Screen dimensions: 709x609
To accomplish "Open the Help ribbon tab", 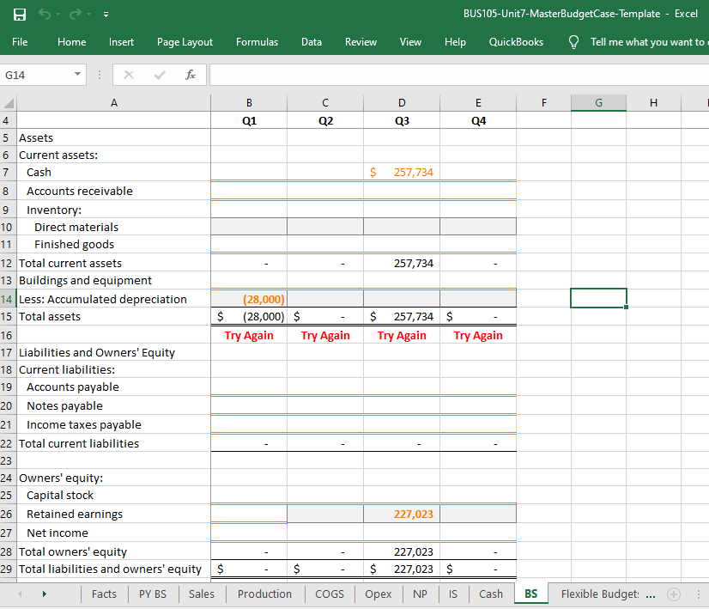I will coord(455,42).
